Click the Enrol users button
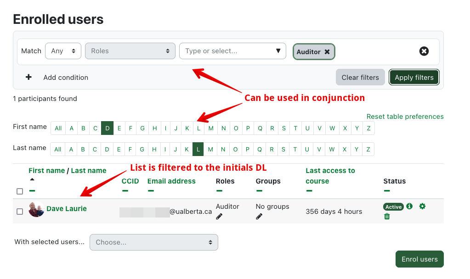The width and height of the screenshot is (470, 279). pyautogui.click(x=419, y=259)
